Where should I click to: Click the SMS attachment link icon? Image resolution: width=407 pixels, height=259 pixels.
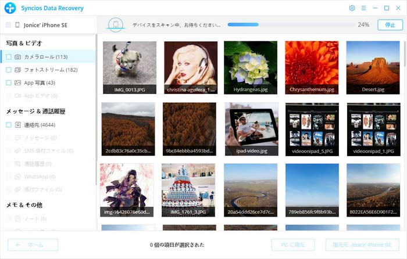point(17,150)
